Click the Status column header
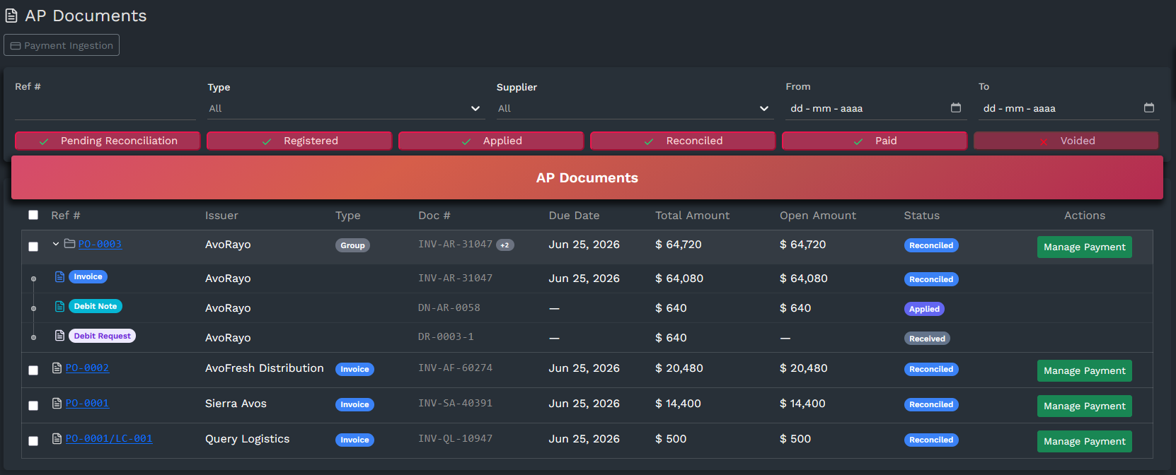Image resolution: width=1176 pixels, height=475 pixels. [922, 216]
